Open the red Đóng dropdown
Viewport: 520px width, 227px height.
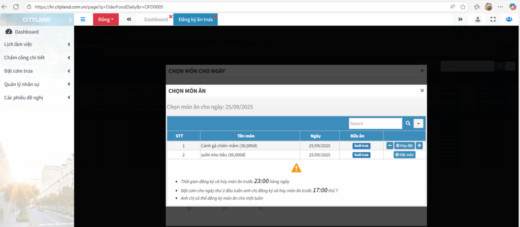click(106, 19)
